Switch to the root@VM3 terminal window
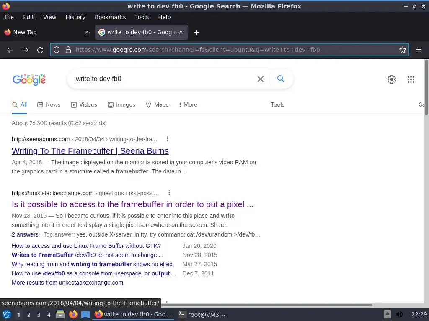This screenshot has width=429, height=321. 202,315
